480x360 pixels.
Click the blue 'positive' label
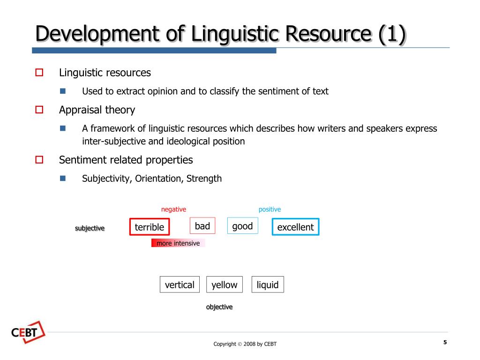pyautogui.click(x=270, y=210)
